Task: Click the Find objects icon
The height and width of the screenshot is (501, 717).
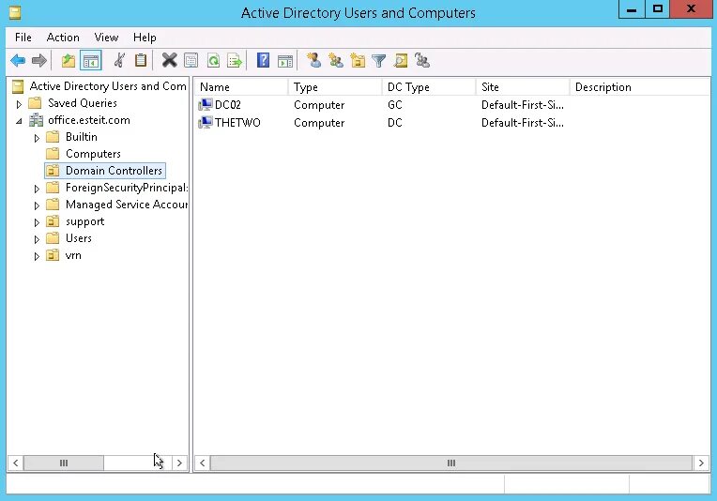Action: [x=401, y=60]
